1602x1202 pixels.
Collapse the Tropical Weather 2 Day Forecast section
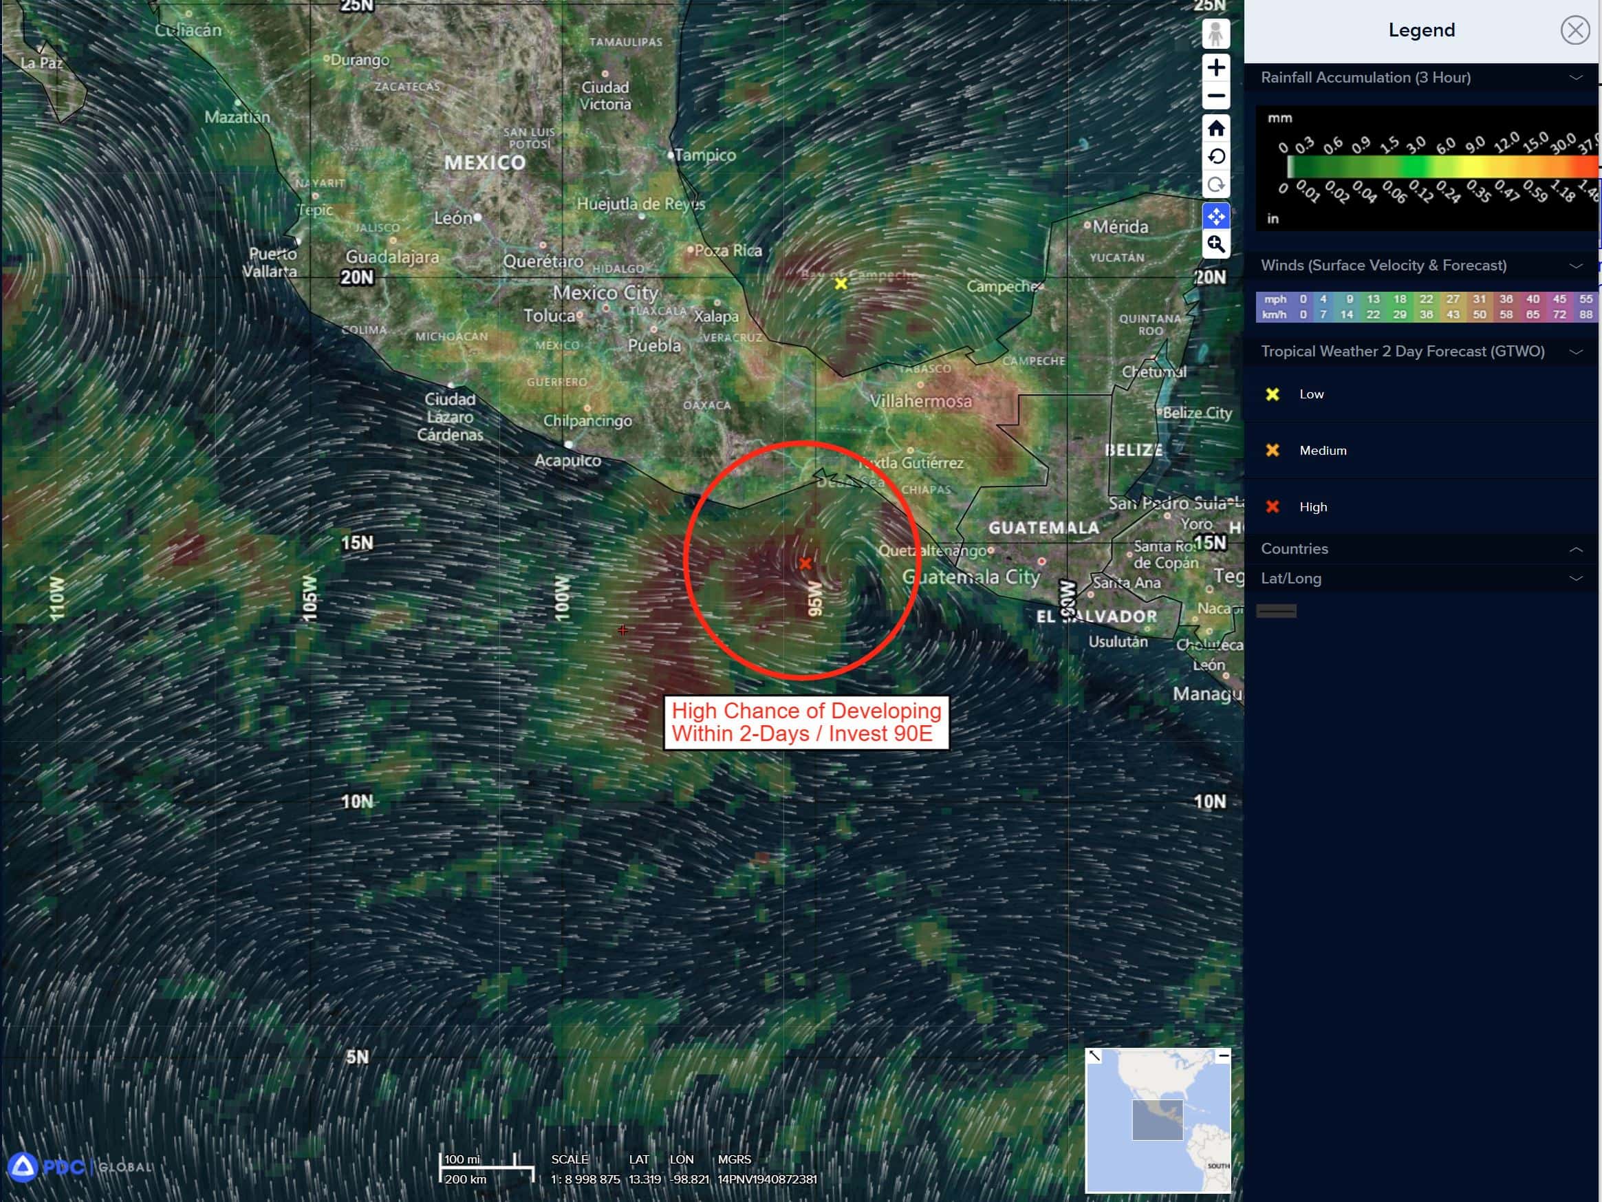tap(1575, 352)
